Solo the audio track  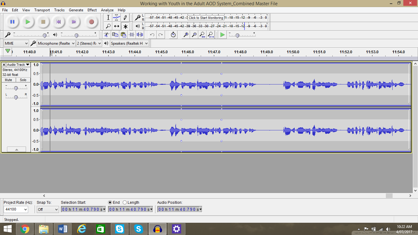click(23, 80)
